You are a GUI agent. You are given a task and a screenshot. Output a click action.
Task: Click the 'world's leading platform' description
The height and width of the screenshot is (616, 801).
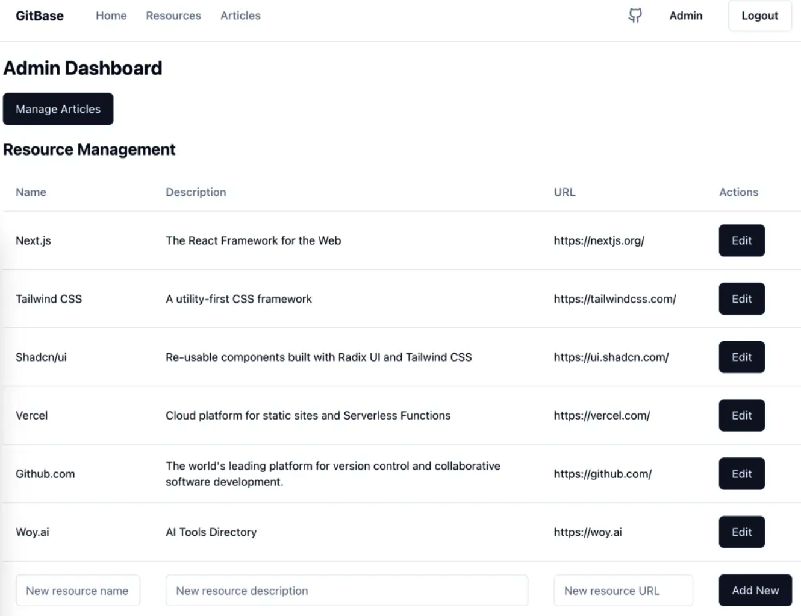[333, 474]
